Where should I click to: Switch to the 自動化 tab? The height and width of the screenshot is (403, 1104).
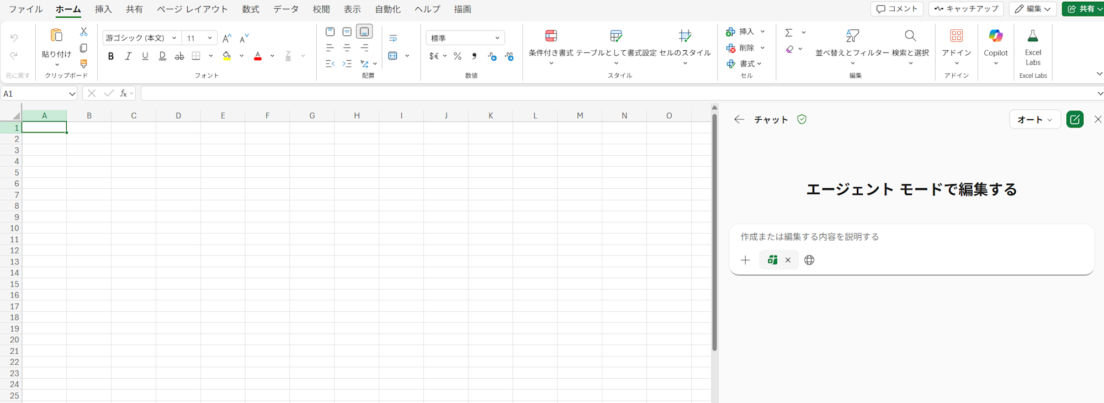(x=388, y=9)
